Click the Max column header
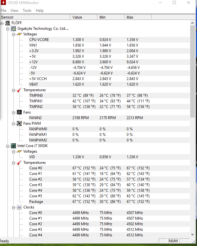 138,17
